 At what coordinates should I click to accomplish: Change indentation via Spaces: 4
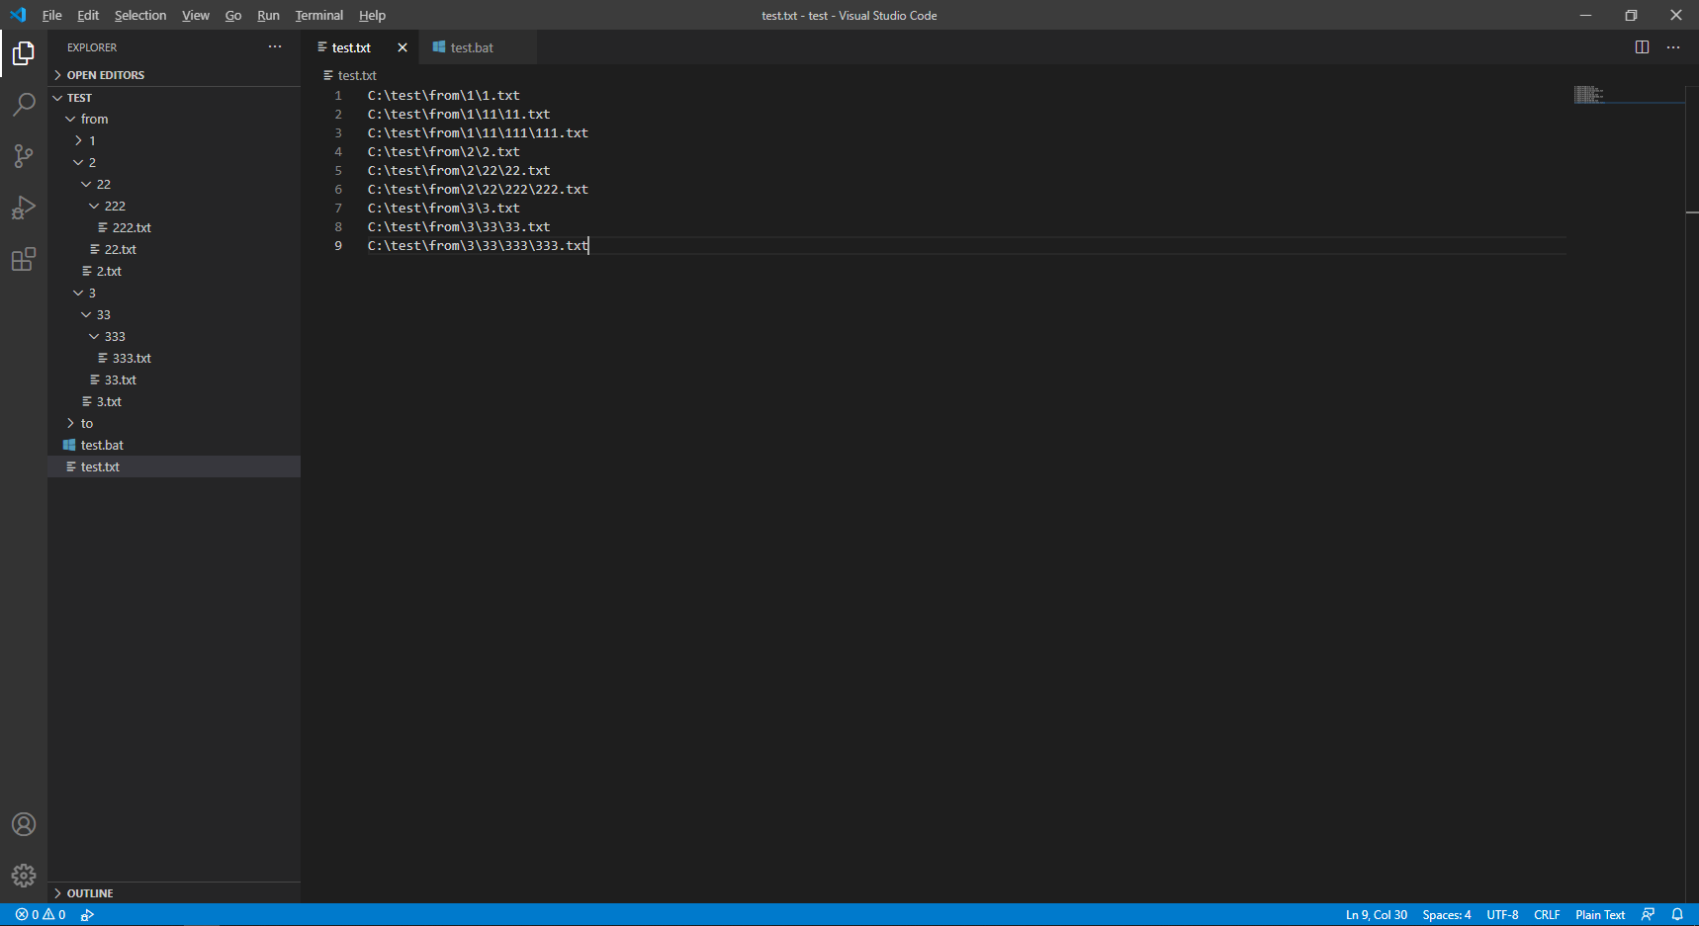coord(1447,915)
